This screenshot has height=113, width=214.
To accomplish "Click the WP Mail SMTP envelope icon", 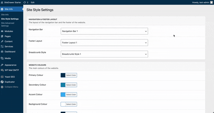I will coord(2,70).
